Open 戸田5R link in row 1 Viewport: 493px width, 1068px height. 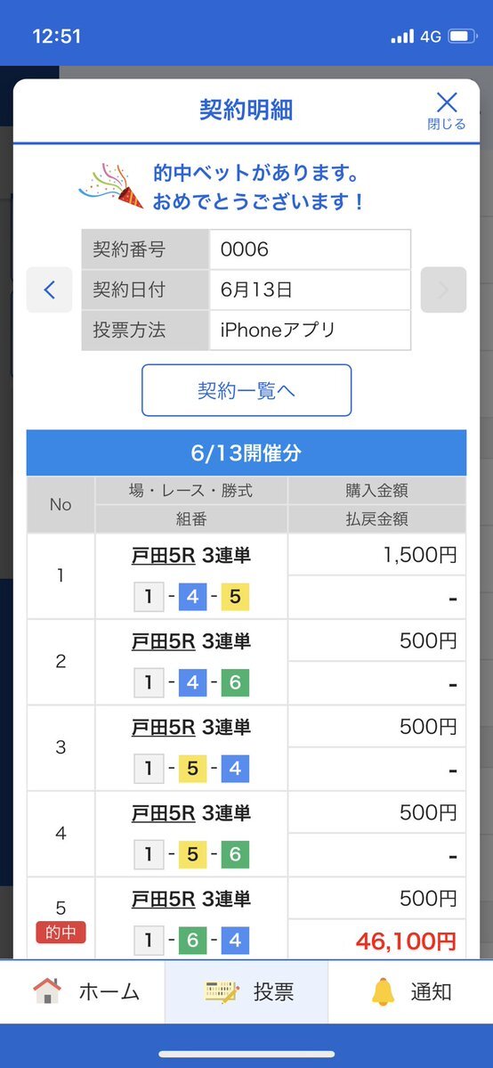click(x=164, y=556)
